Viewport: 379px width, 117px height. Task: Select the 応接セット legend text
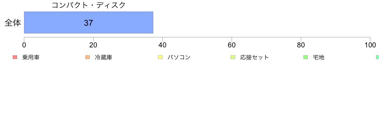(255, 57)
